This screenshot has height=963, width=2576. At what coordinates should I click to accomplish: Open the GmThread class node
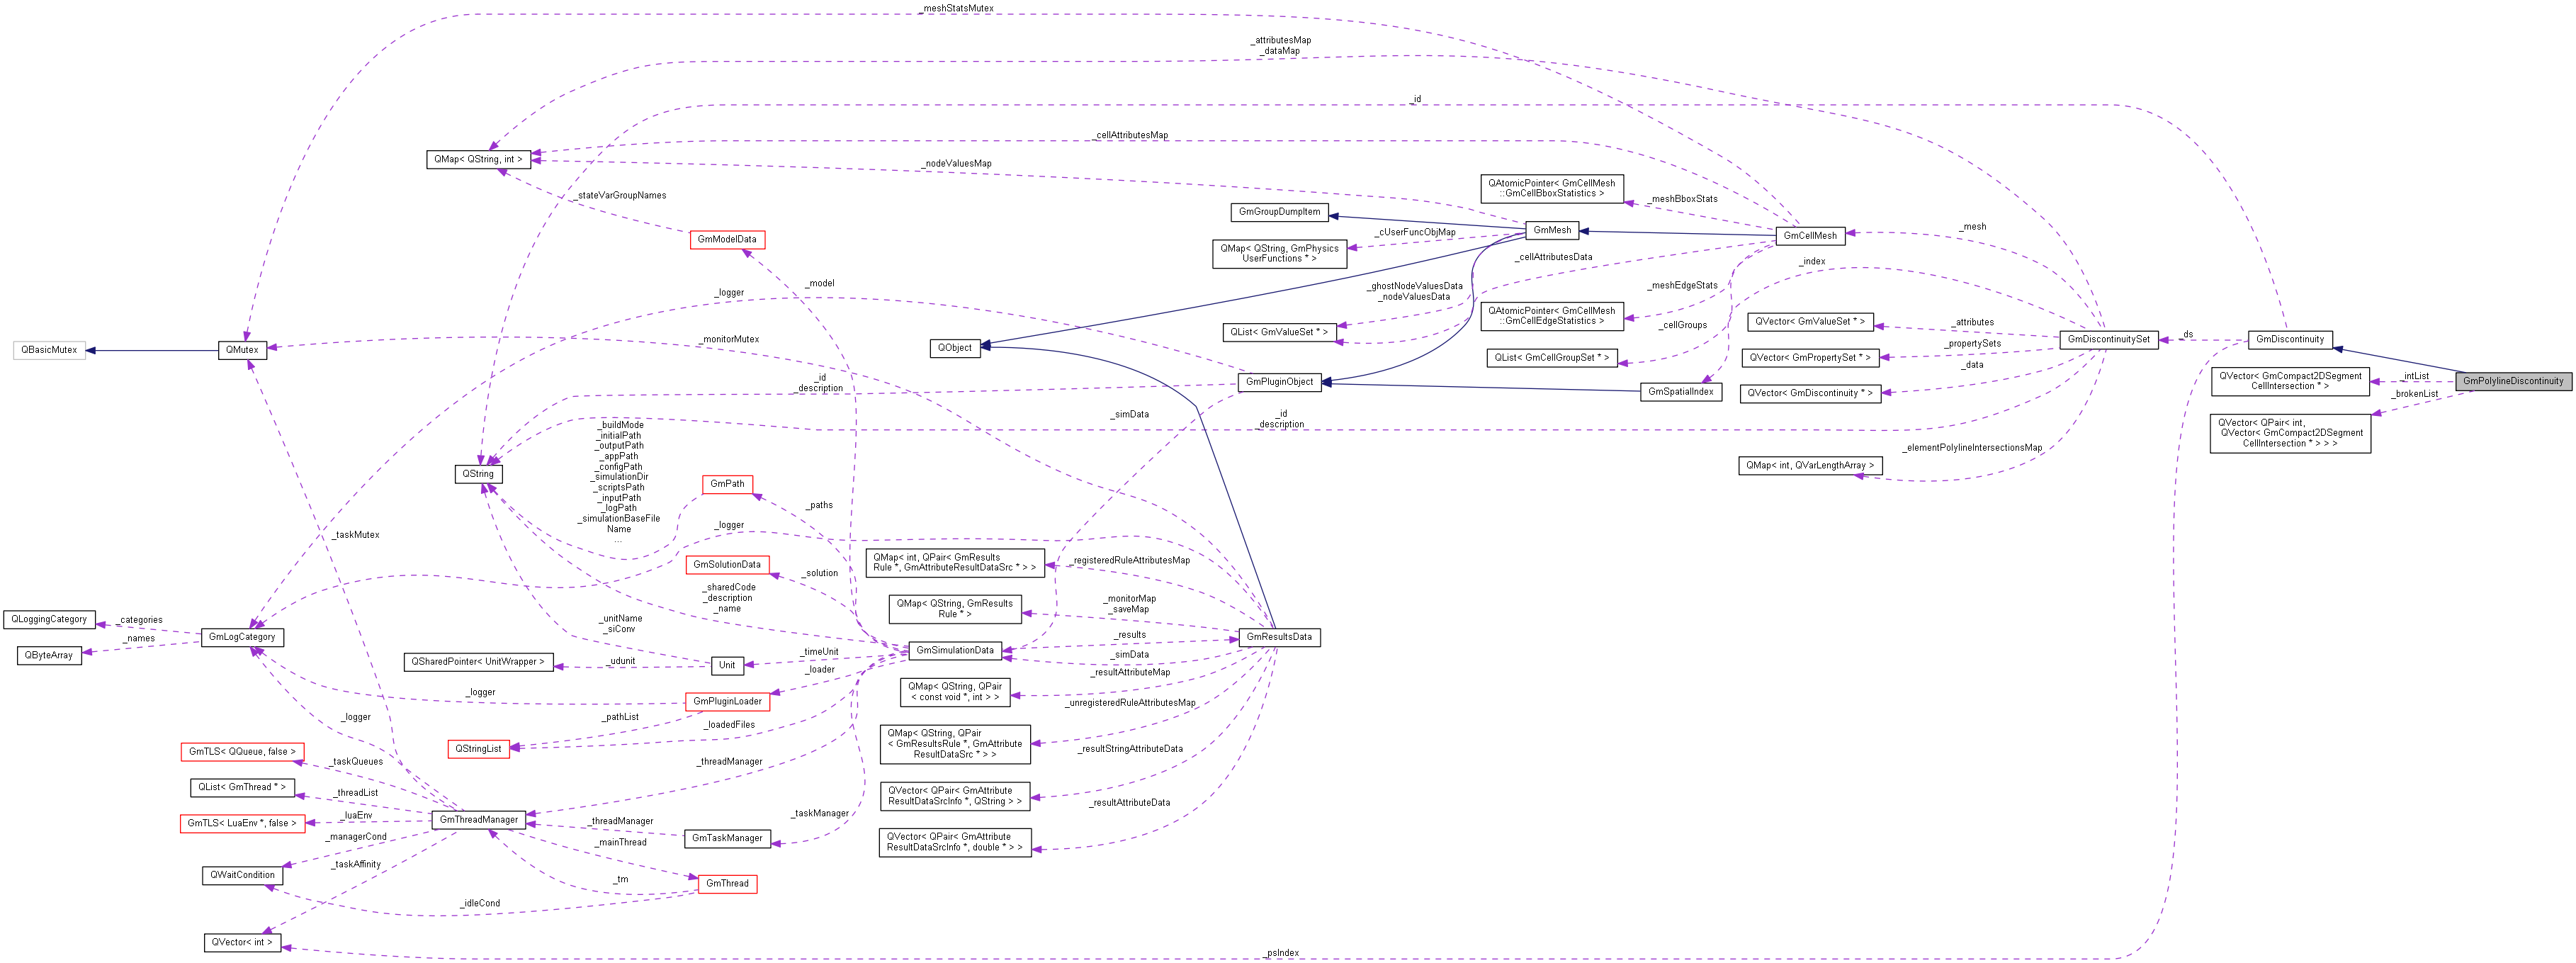click(x=727, y=884)
